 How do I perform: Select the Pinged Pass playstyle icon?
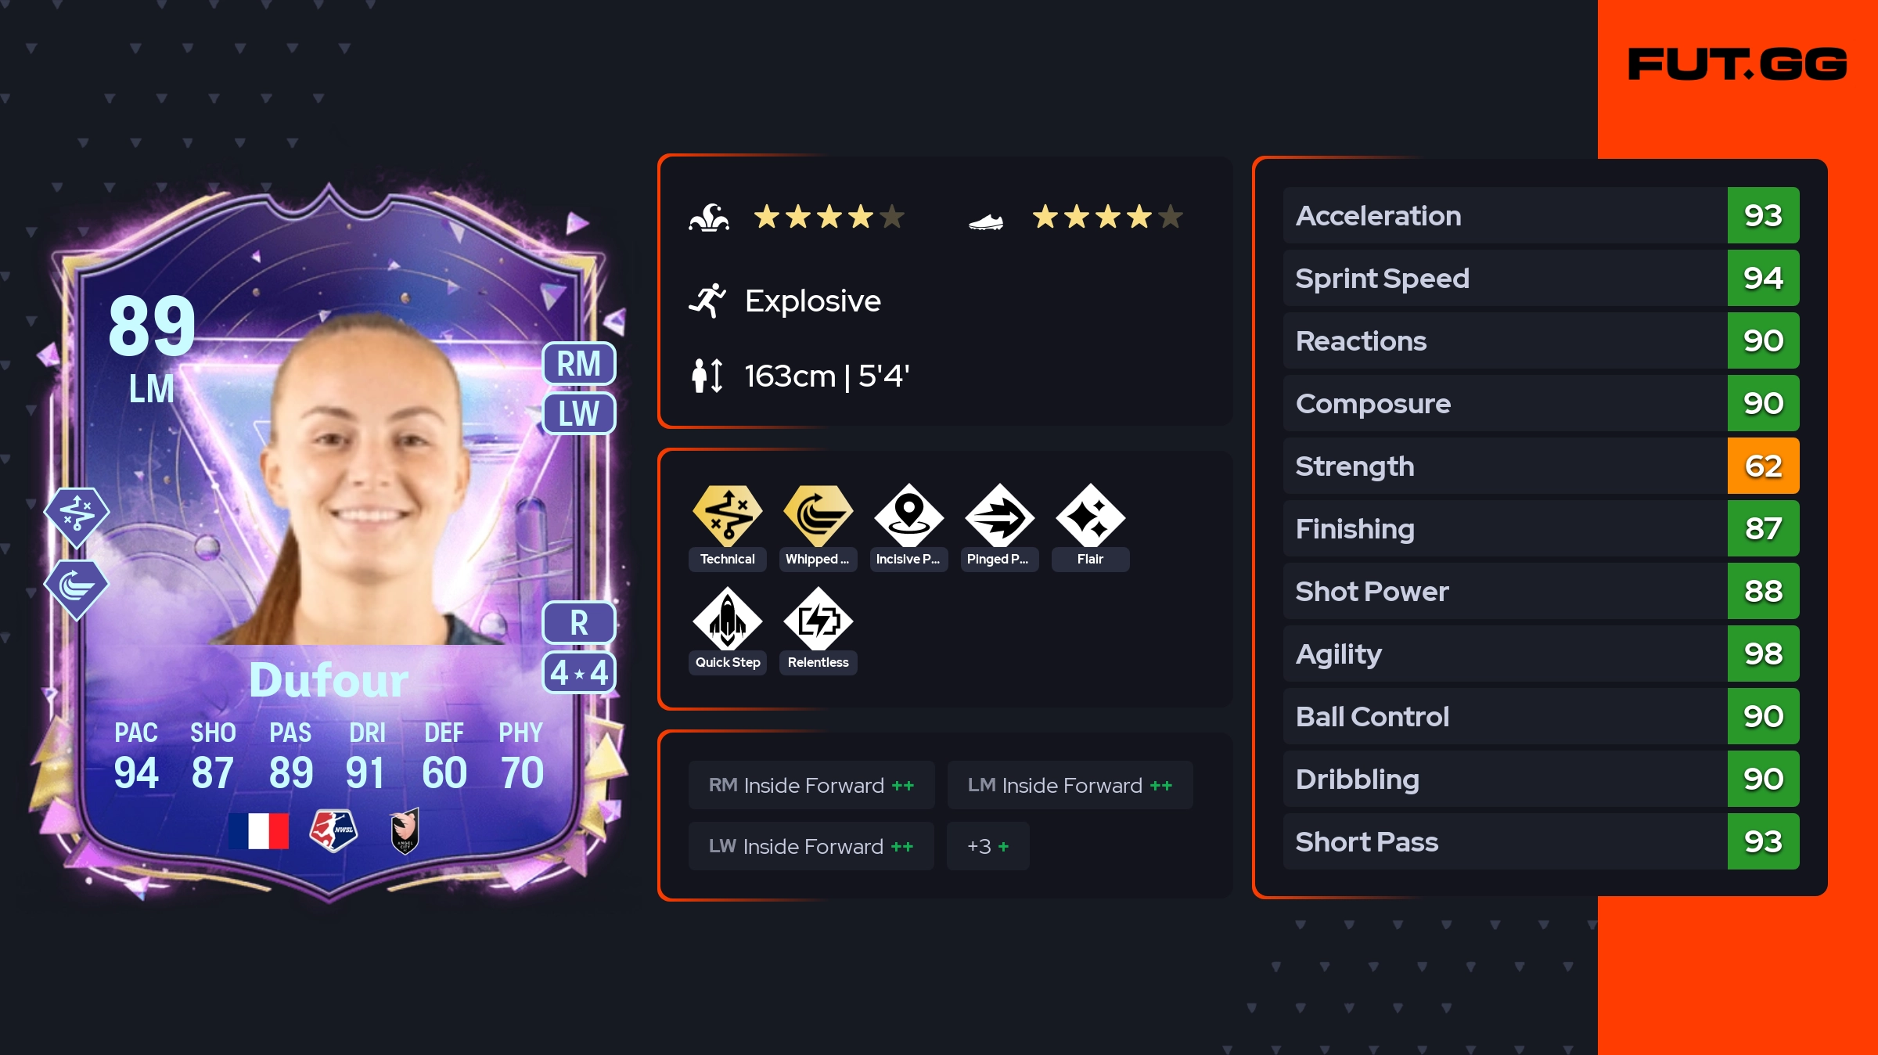[x=999, y=516]
